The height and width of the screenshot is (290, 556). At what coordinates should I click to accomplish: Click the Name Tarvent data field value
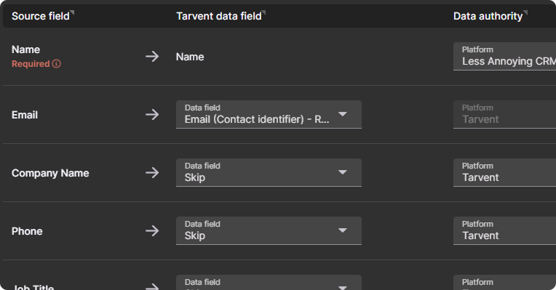tap(190, 57)
